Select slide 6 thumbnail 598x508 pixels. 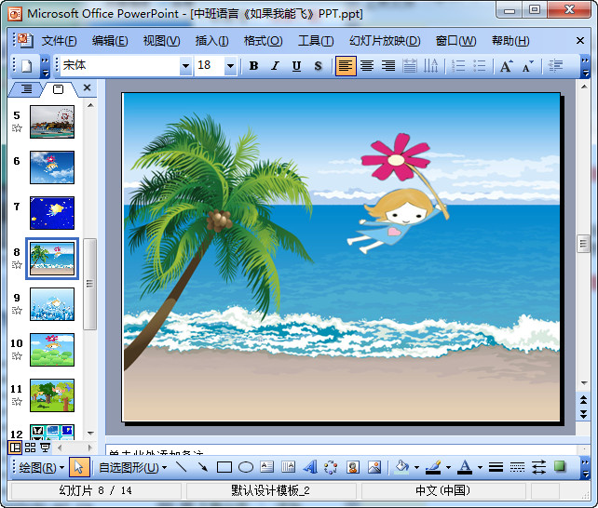52,167
